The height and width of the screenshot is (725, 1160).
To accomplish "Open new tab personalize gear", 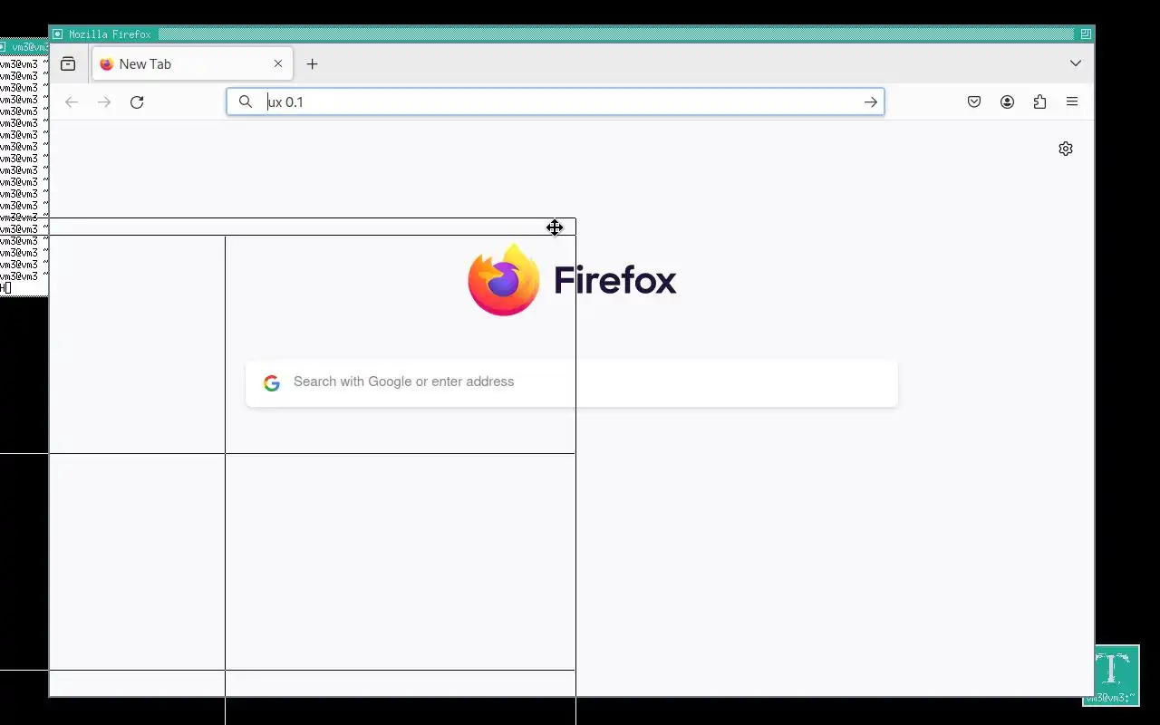I will point(1066,149).
